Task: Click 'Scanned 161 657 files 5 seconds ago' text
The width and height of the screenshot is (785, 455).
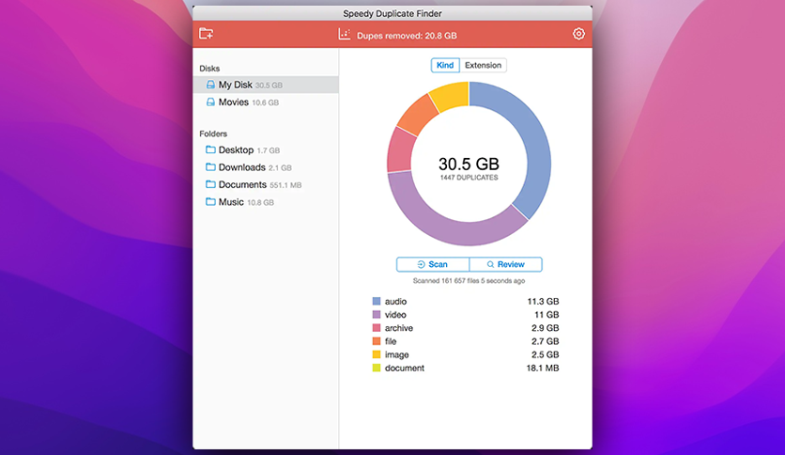Action: pyautogui.click(x=469, y=281)
